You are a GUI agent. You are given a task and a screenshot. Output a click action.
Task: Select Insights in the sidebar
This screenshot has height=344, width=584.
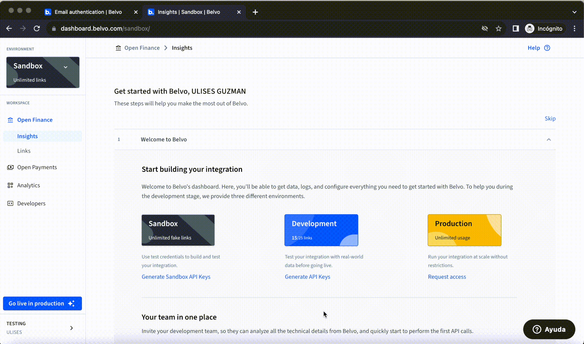pyautogui.click(x=42, y=136)
